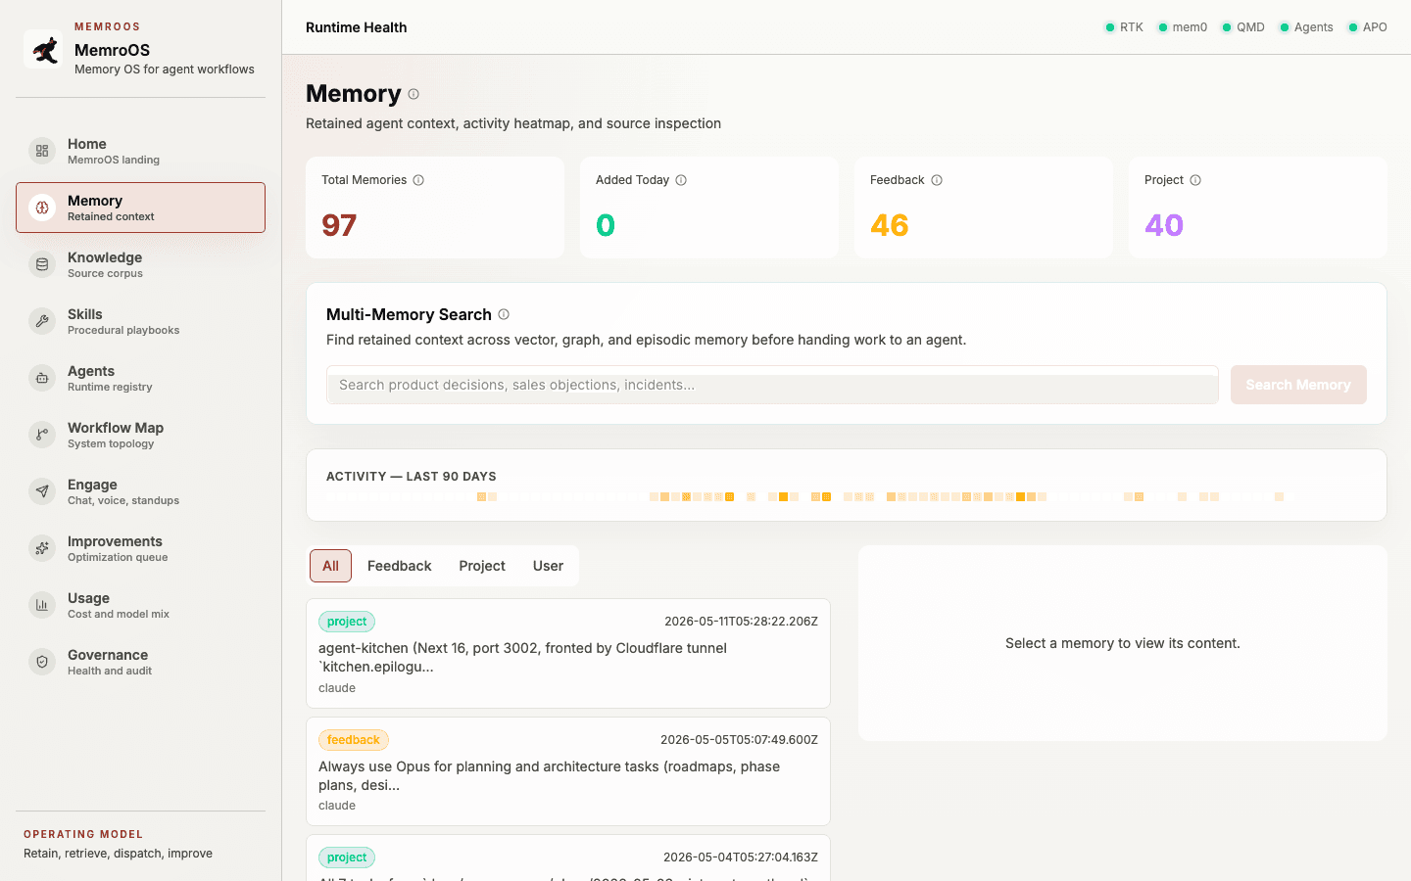The image size is (1411, 881).
Task: Click the APO green status dot
Action: pyautogui.click(x=1353, y=27)
